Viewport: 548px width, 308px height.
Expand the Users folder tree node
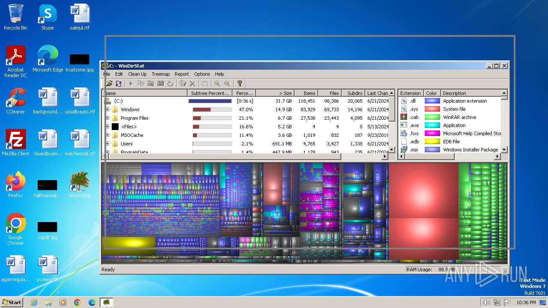pyautogui.click(x=107, y=144)
